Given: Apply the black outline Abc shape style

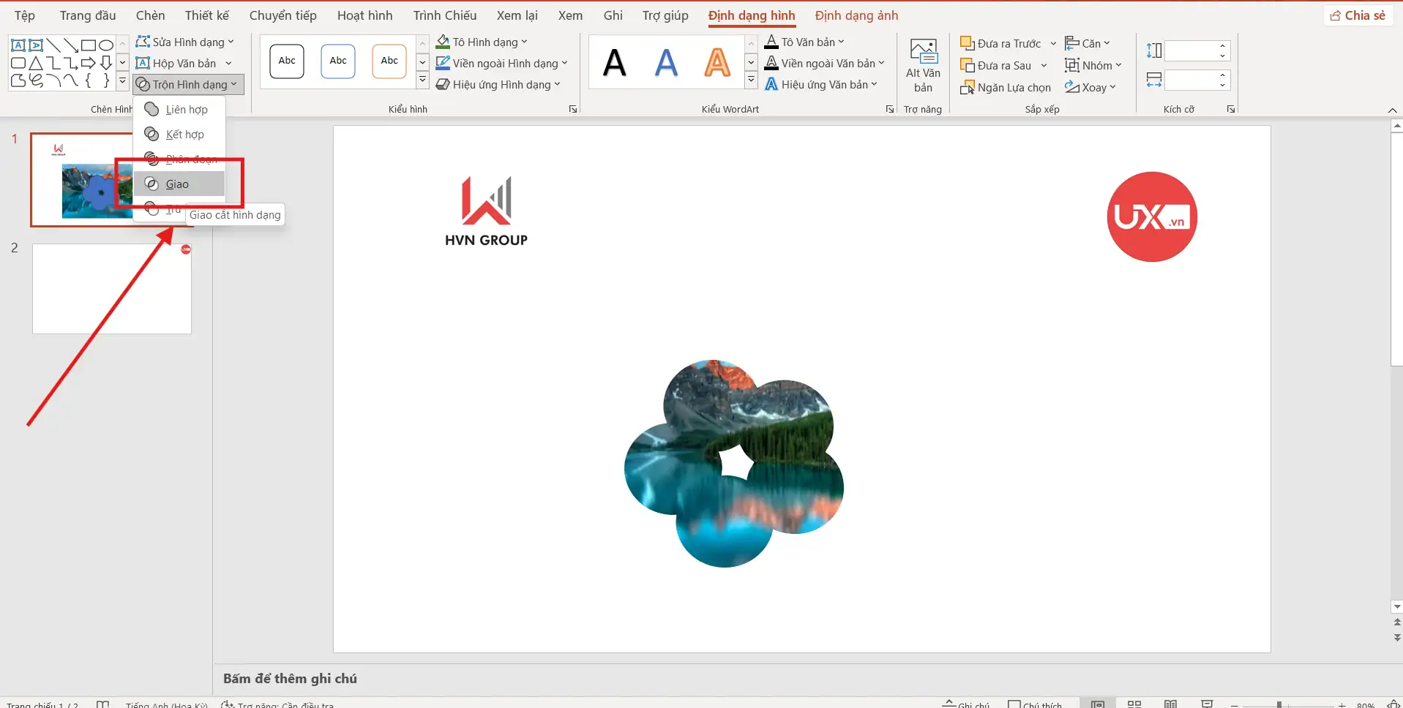Looking at the screenshot, I should click(287, 61).
